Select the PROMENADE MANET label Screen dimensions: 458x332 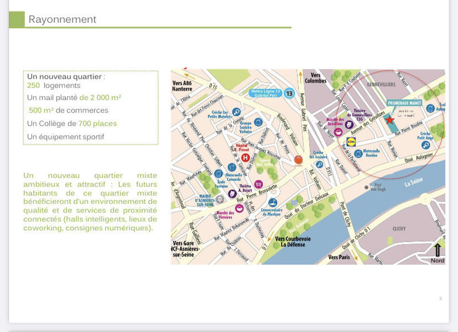(404, 102)
